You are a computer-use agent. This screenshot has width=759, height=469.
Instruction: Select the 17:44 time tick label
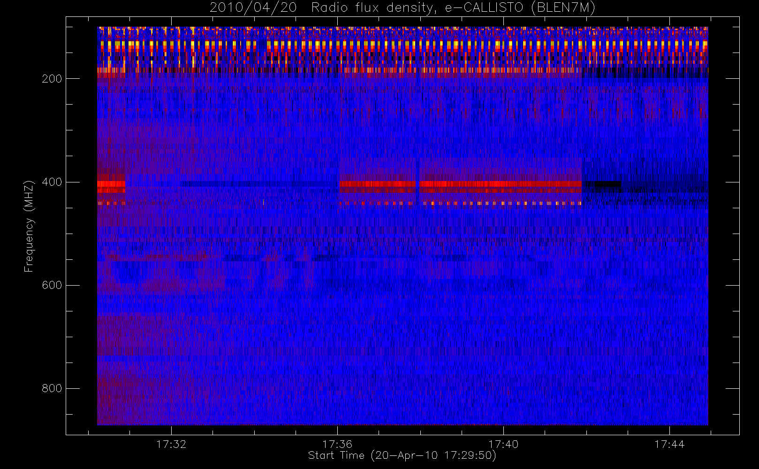(669, 444)
